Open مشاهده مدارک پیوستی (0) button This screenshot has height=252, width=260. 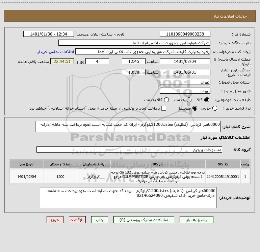(144, 220)
